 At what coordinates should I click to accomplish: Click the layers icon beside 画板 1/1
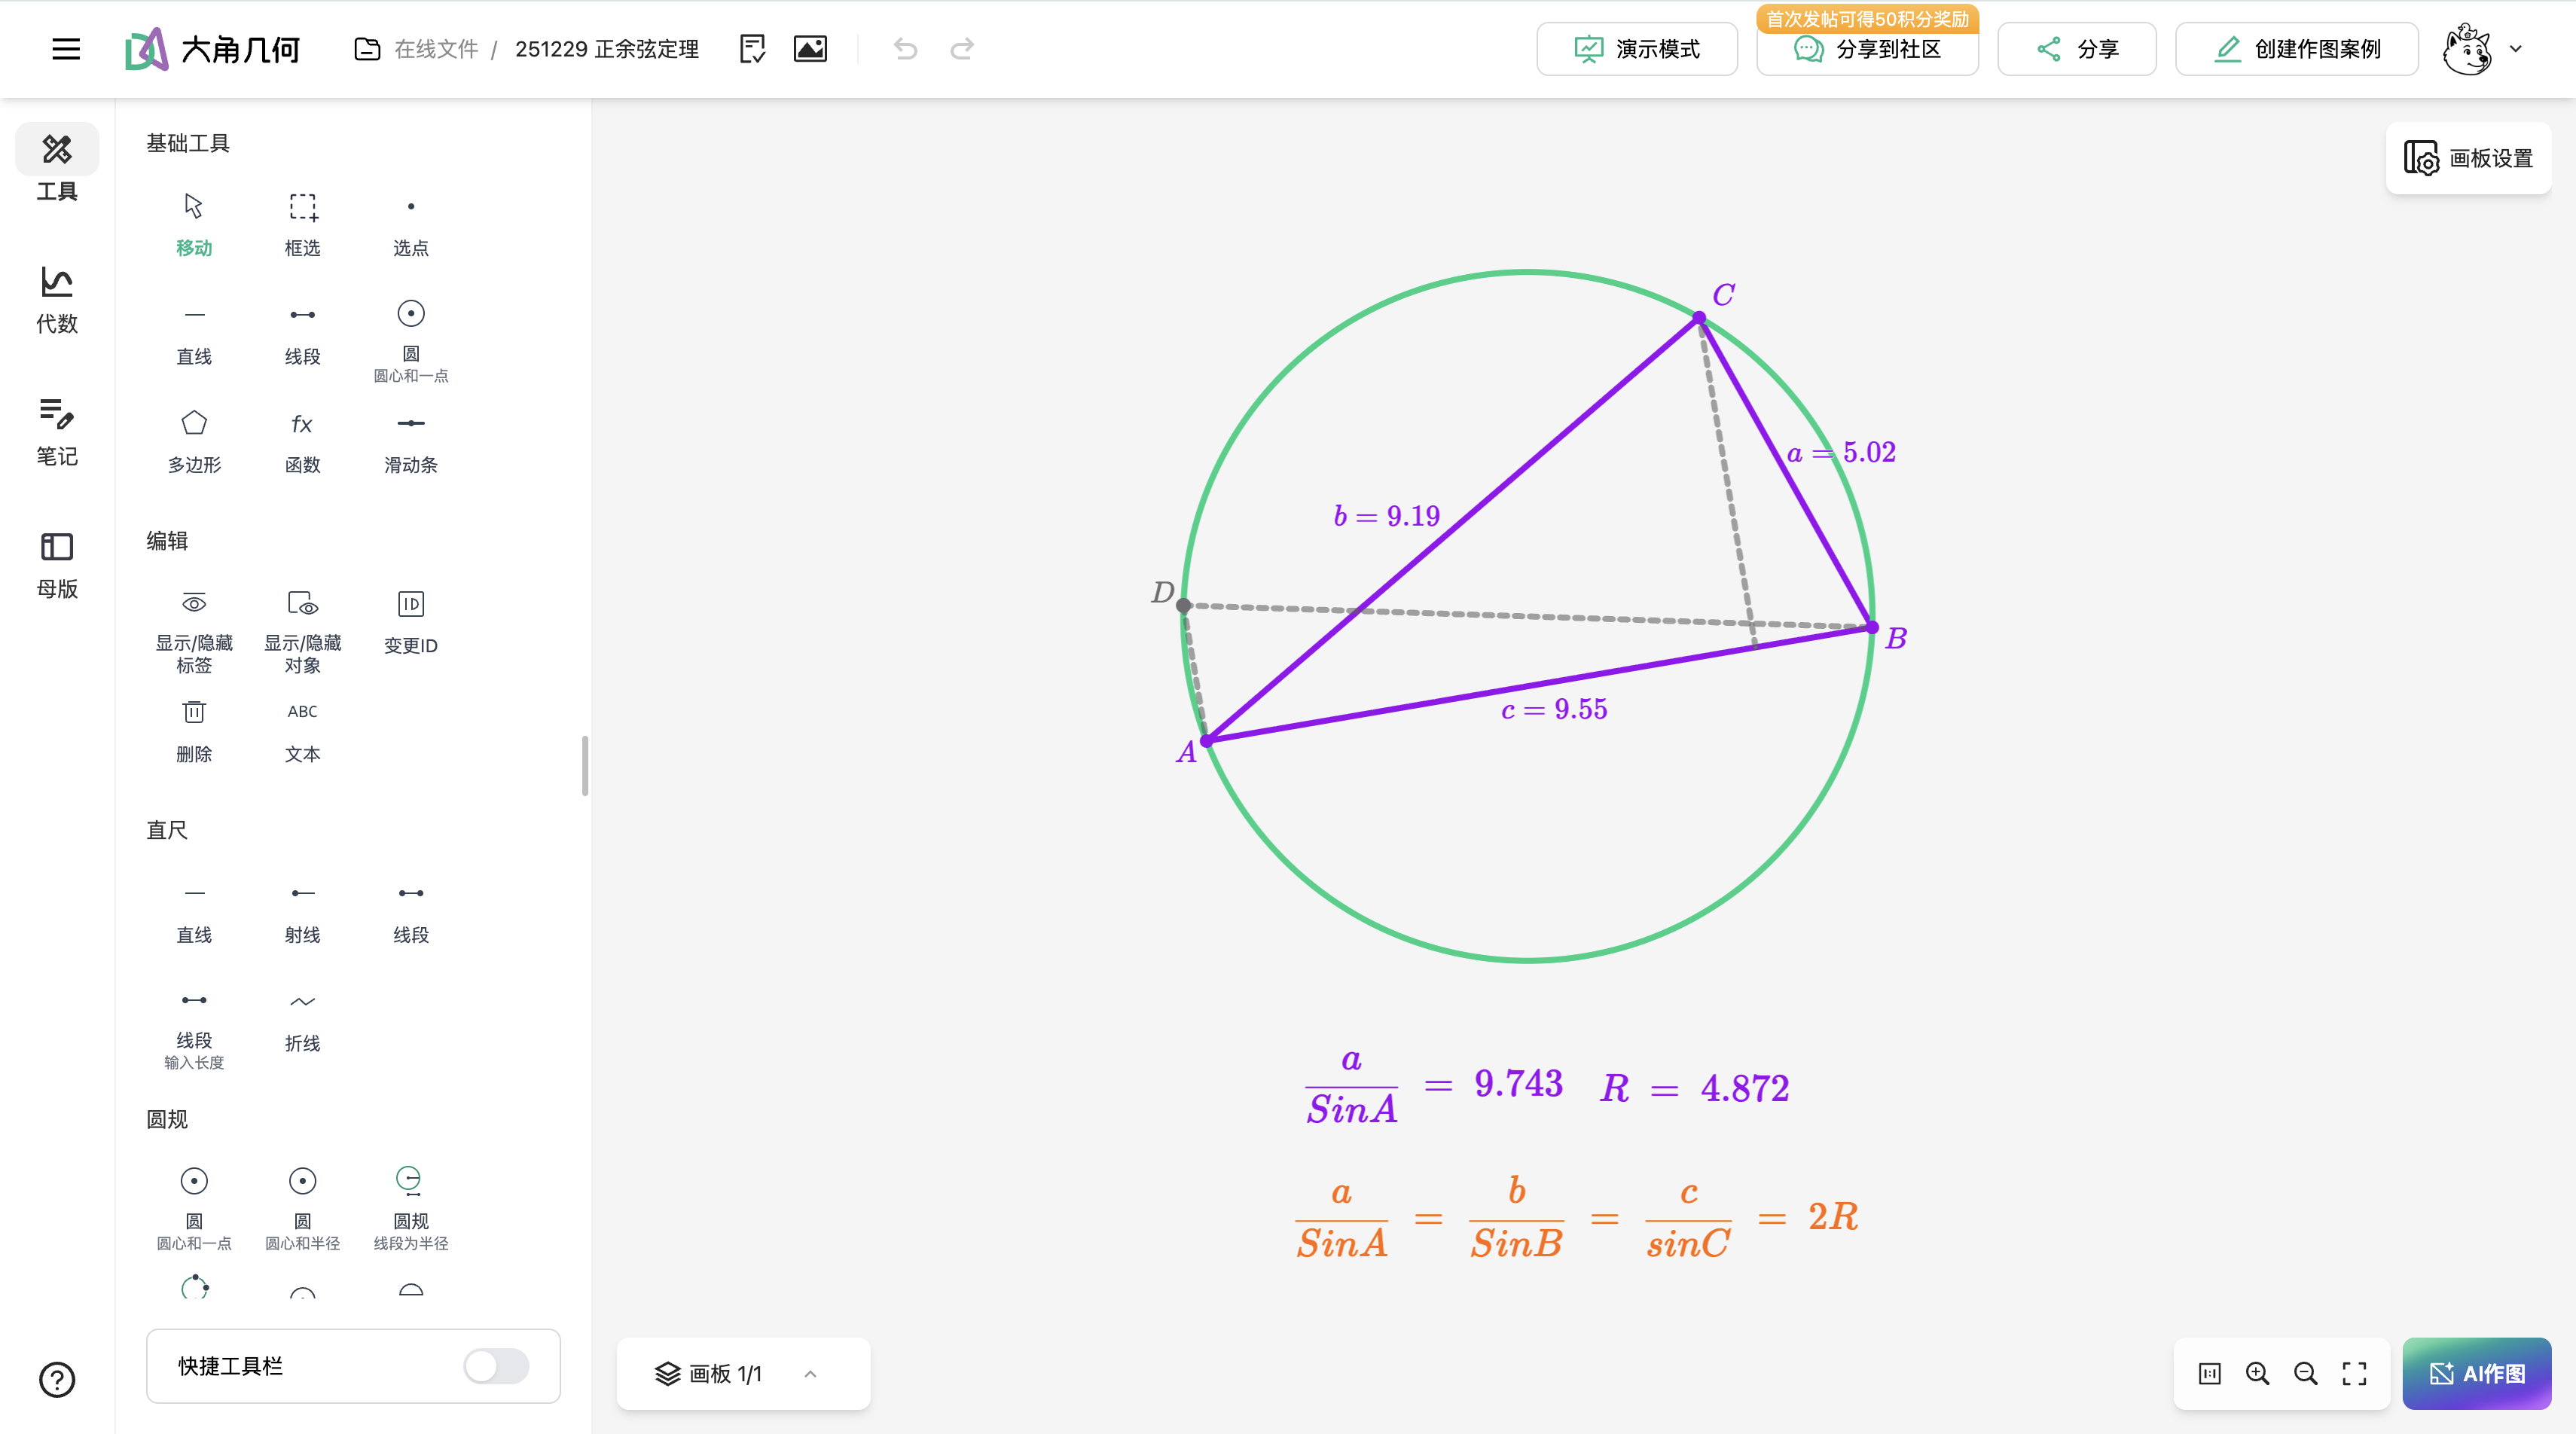[x=667, y=1373]
